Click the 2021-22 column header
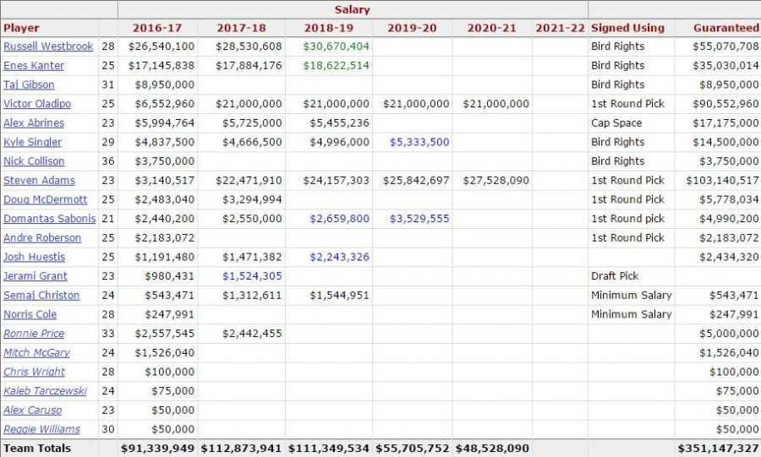The image size is (761, 457). coord(560,28)
